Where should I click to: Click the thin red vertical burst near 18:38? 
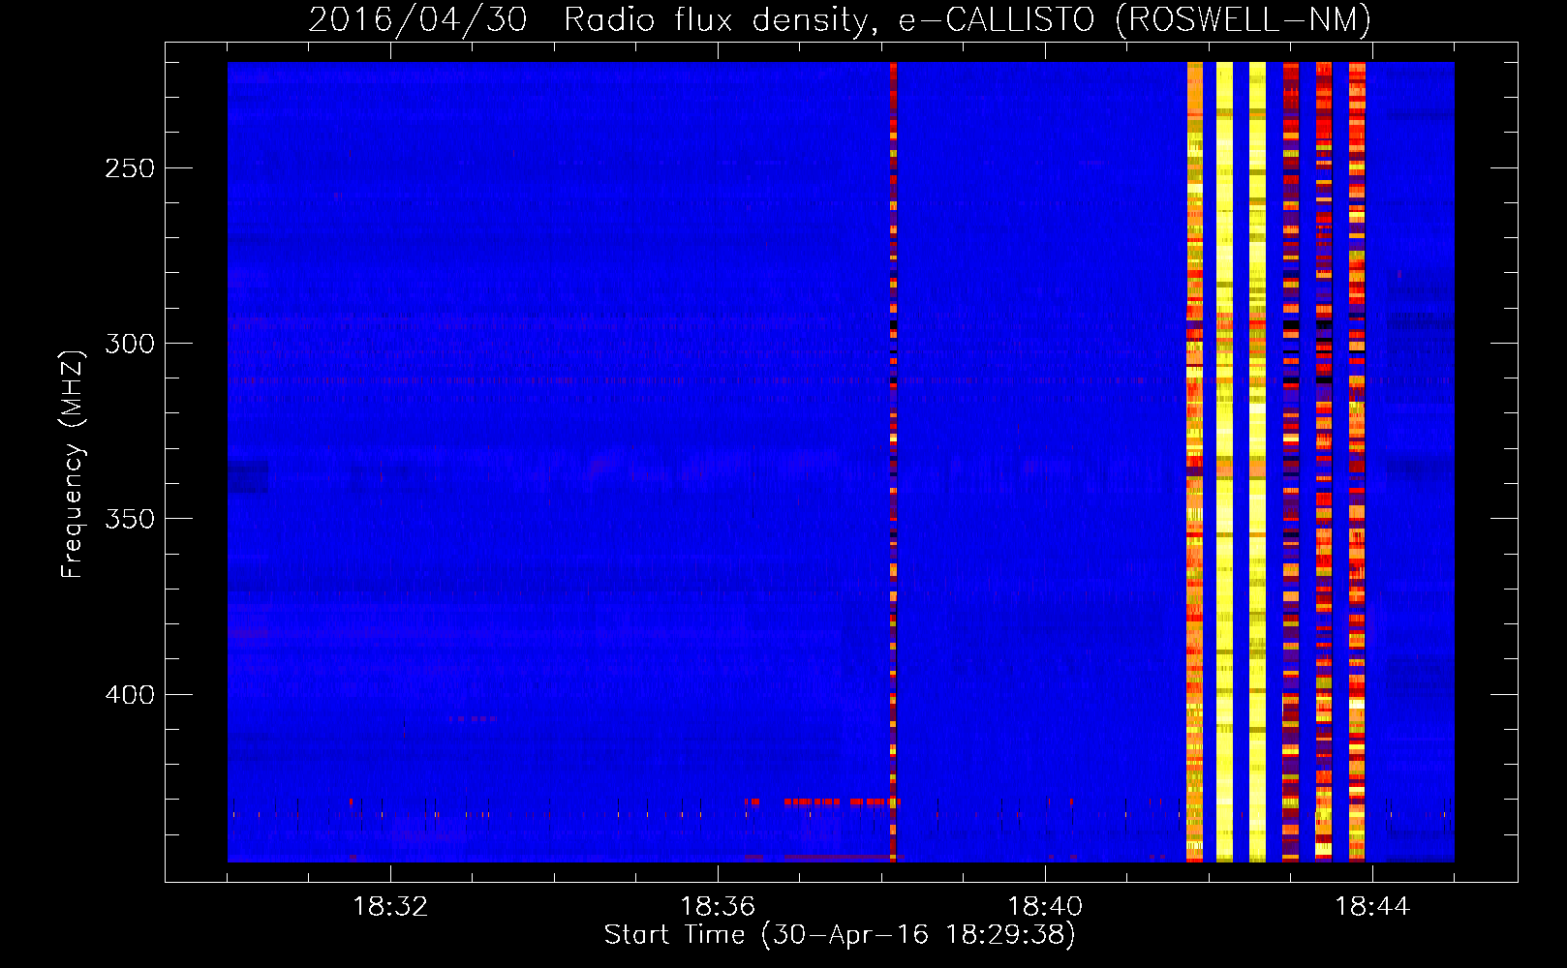coord(893,462)
